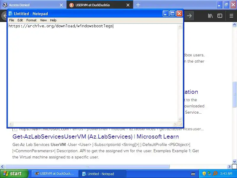Restore down the browser window
237x178 pixels.
click(226, 5)
